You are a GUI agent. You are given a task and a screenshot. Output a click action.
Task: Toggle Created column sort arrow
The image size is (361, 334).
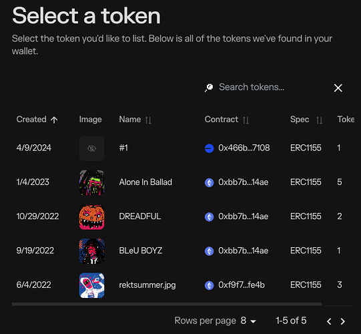coord(54,120)
